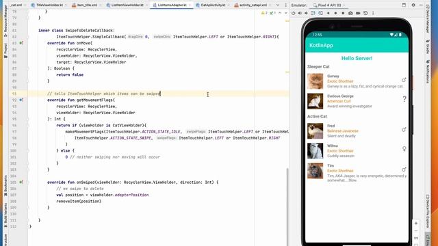Tap the 'Hello Server!' heading
This screenshot has width=438, height=246.
coord(357,58)
